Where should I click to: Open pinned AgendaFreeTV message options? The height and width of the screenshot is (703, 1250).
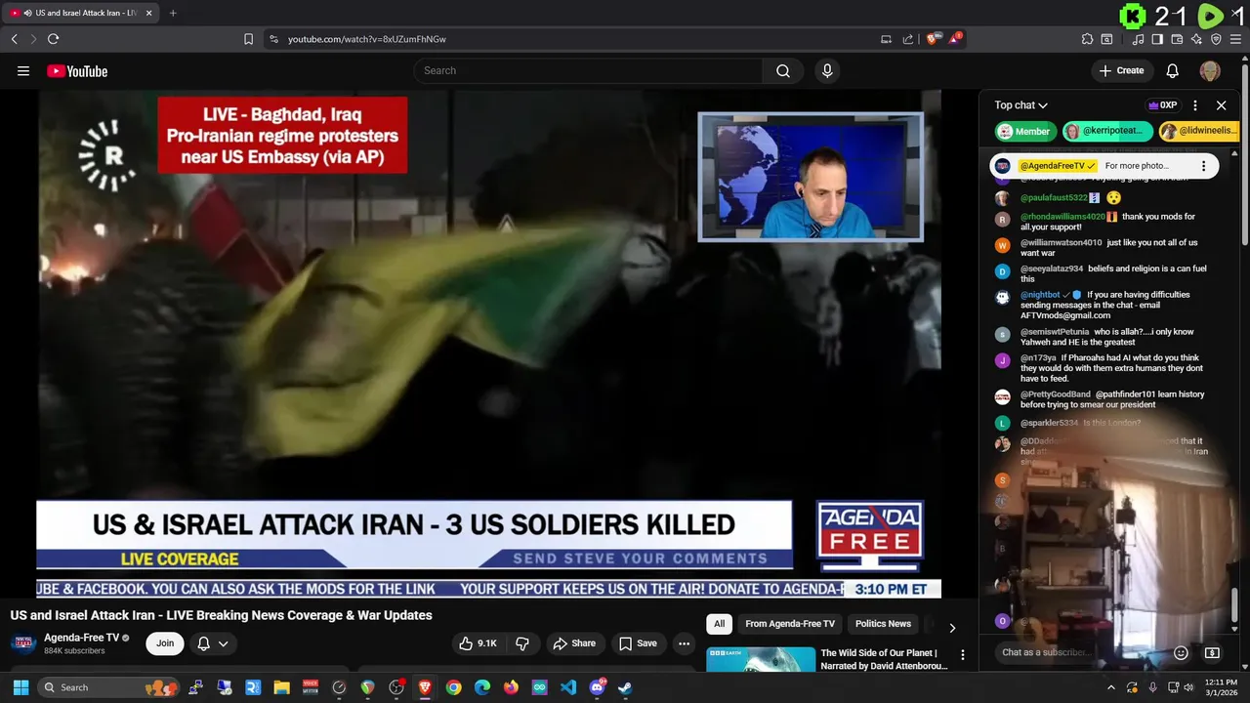click(1204, 166)
